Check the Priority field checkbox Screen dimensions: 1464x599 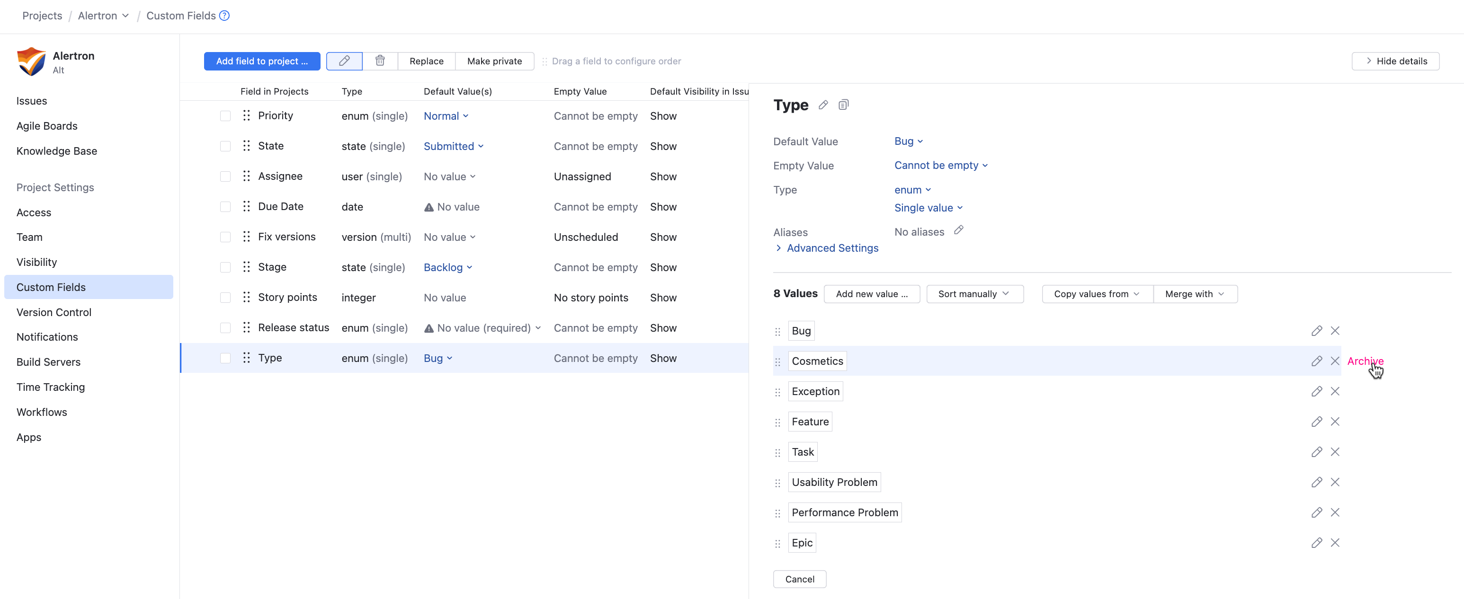click(225, 116)
